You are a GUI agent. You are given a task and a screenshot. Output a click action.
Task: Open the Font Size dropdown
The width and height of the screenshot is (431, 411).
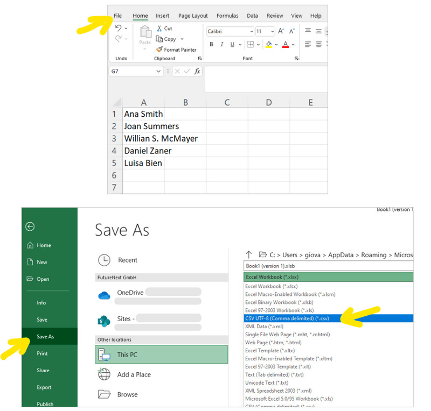click(x=272, y=31)
